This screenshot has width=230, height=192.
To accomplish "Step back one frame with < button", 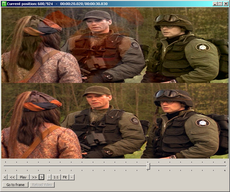I will tap(5, 177).
